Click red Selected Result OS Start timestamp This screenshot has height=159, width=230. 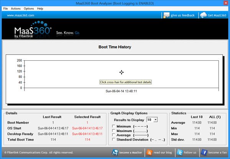pyautogui.click(x=87, y=128)
